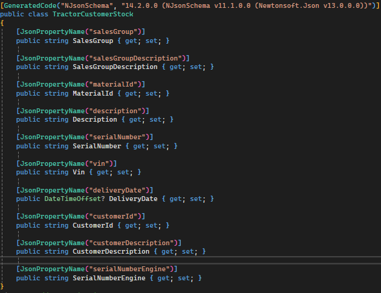This screenshot has height=293, width=381.
Task: Click the "salesGroupDescription" JSON property string
Action: pyautogui.click(x=135, y=58)
